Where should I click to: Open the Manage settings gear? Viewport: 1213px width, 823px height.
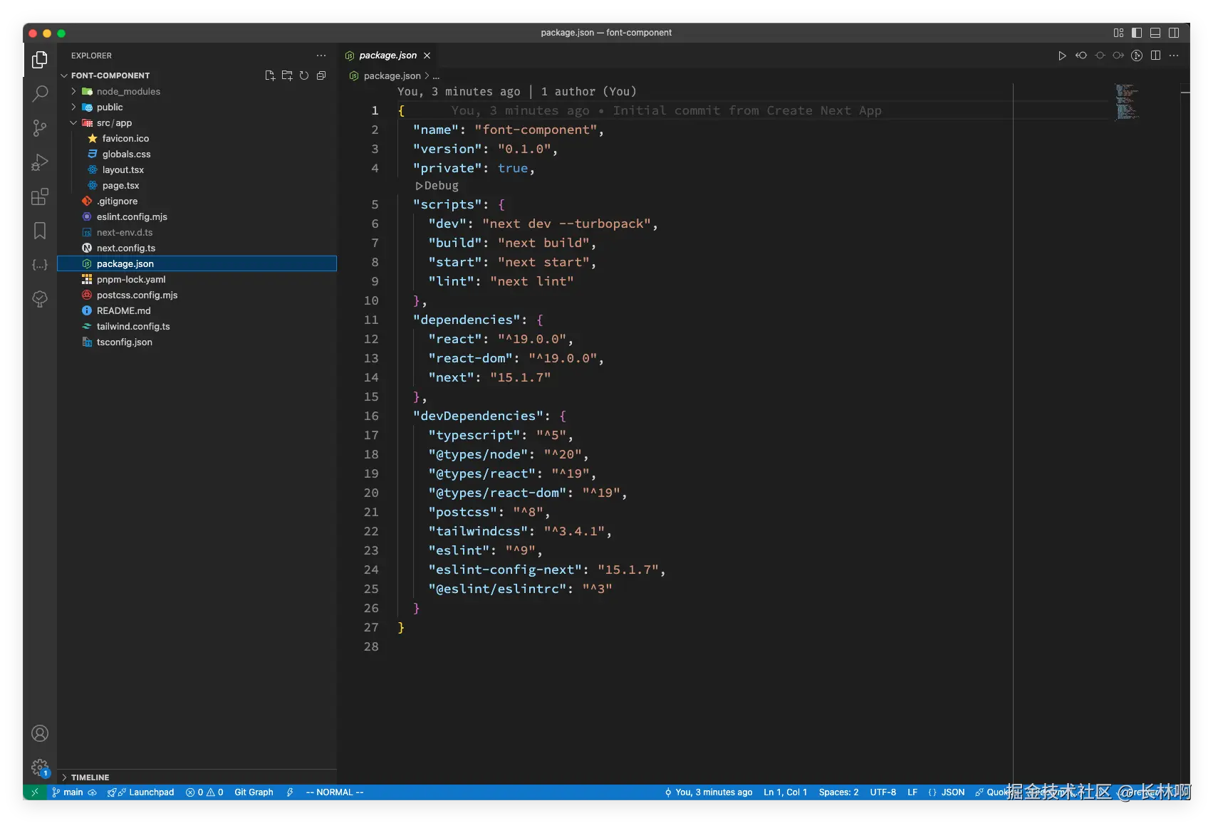click(40, 767)
